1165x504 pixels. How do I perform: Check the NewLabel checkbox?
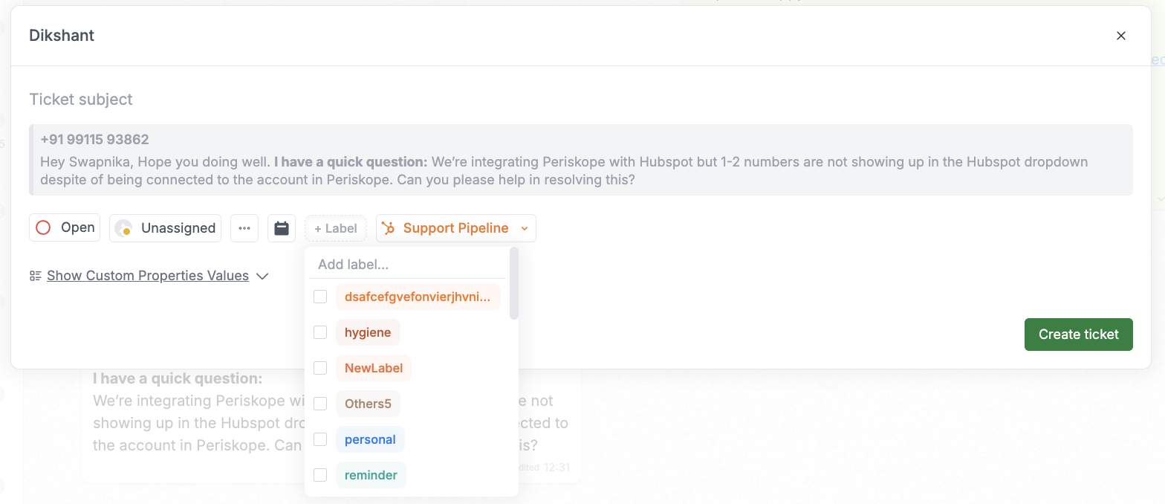tap(320, 368)
